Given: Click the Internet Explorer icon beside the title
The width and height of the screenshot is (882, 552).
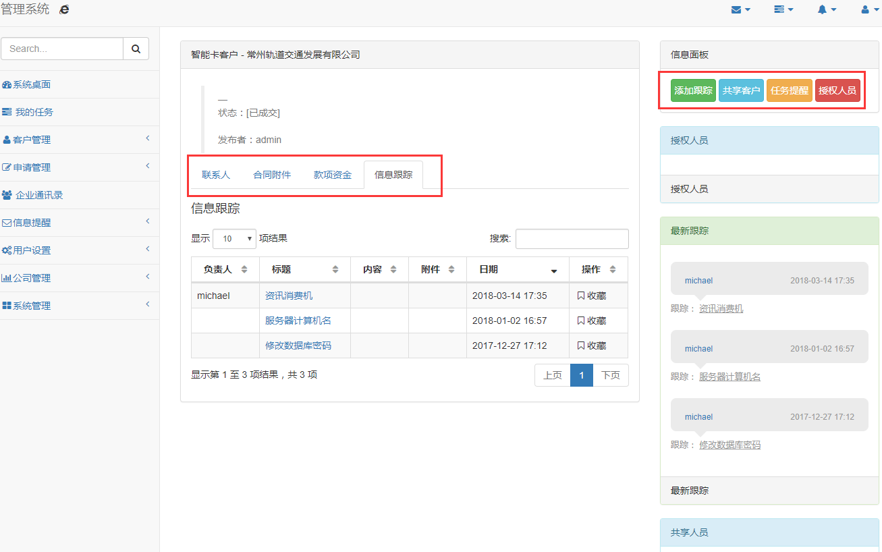Looking at the screenshot, I should (64, 9).
